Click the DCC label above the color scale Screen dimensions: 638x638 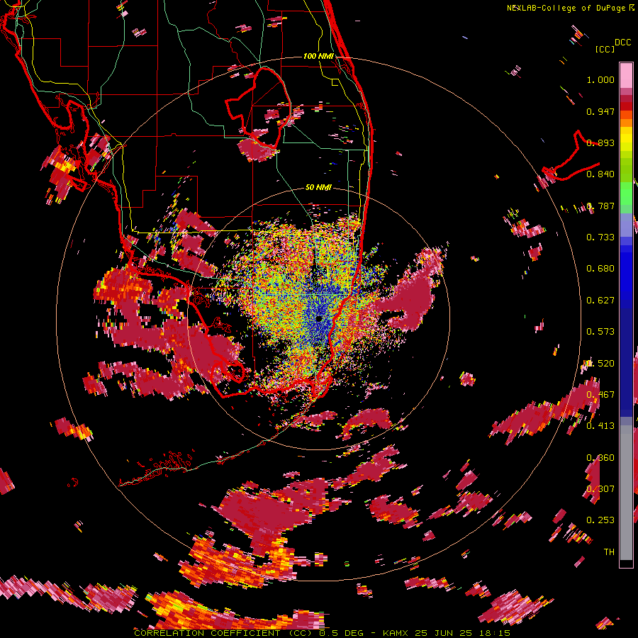coord(622,43)
